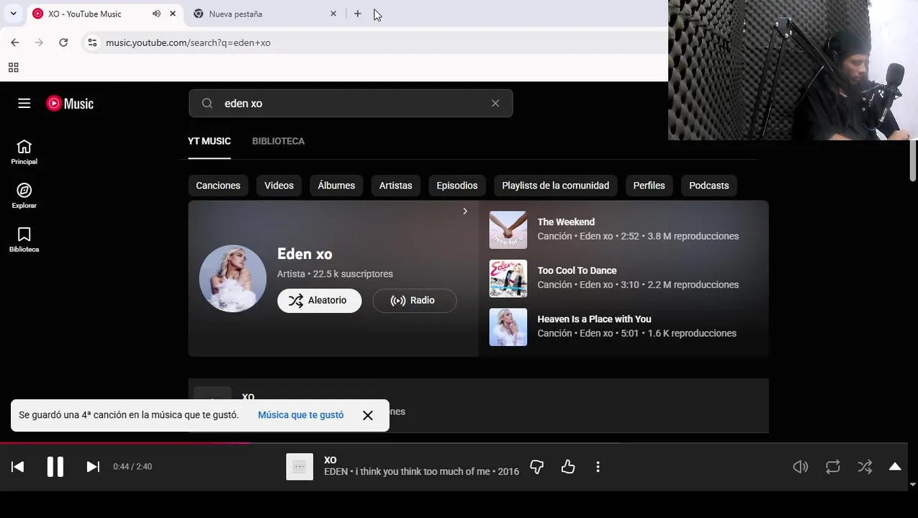The height and width of the screenshot is (518, 918).
Task: Reload the current page
Action: [x=63, y=42]
